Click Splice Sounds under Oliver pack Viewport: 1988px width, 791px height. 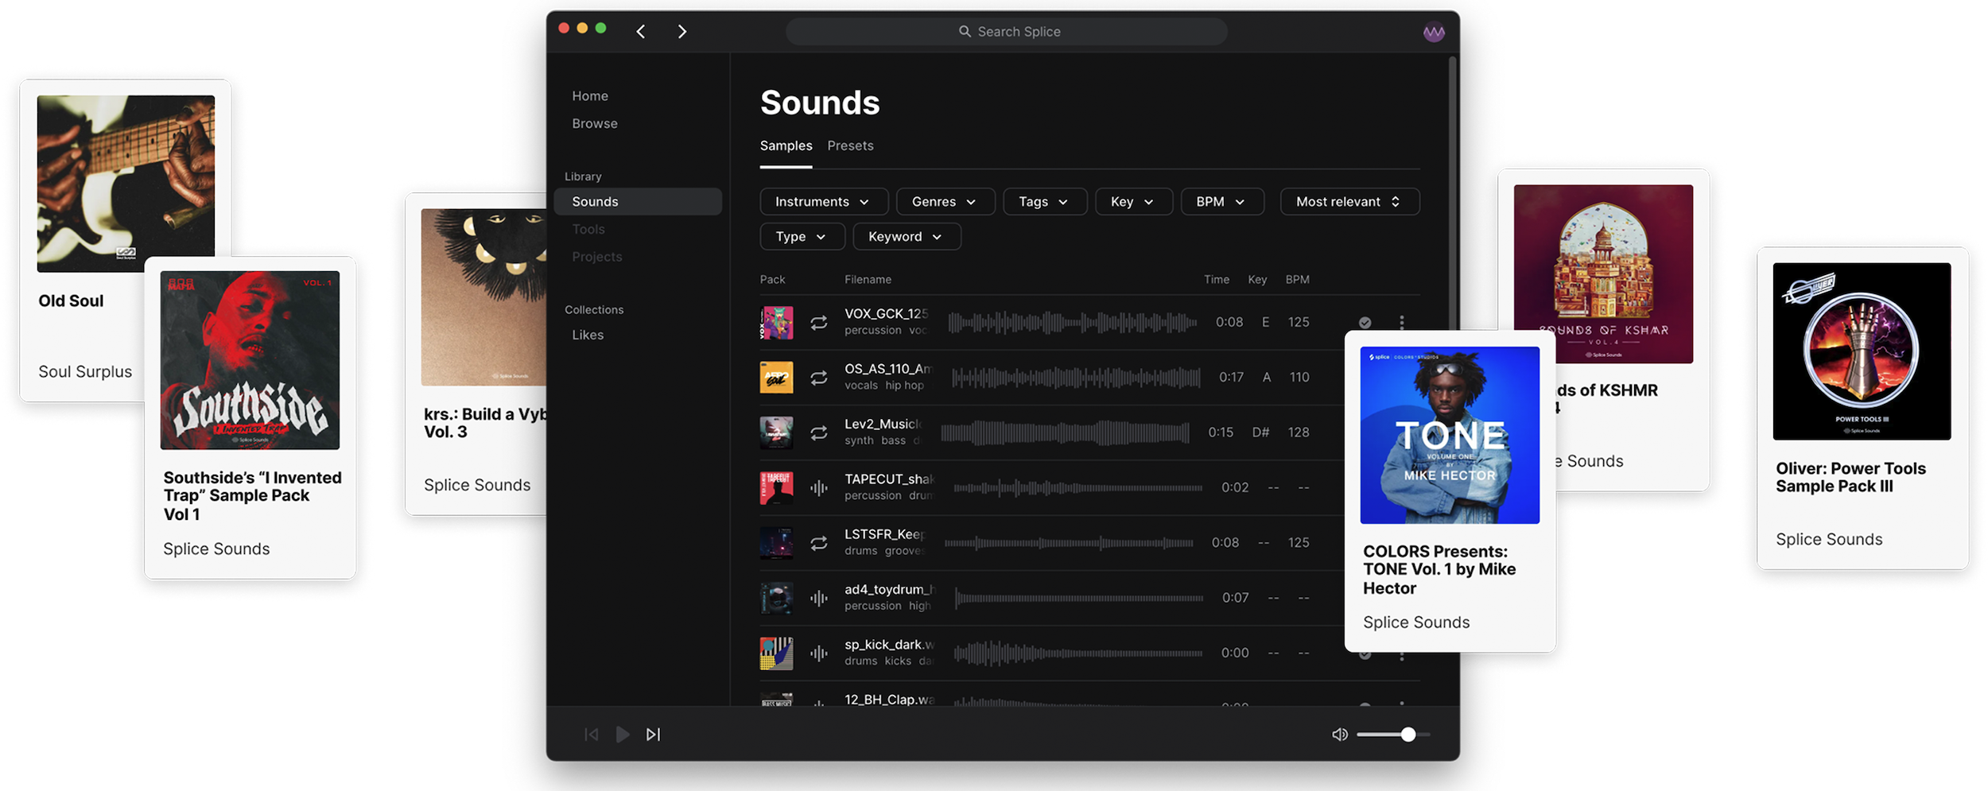1829,539
